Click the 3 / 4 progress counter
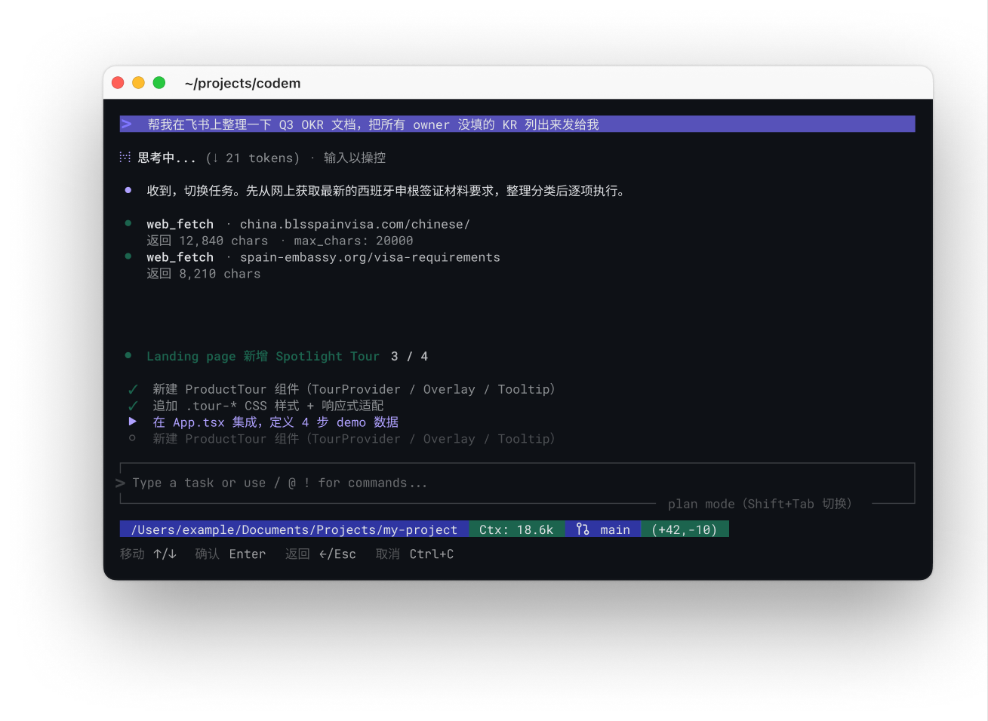 point(409,356)
